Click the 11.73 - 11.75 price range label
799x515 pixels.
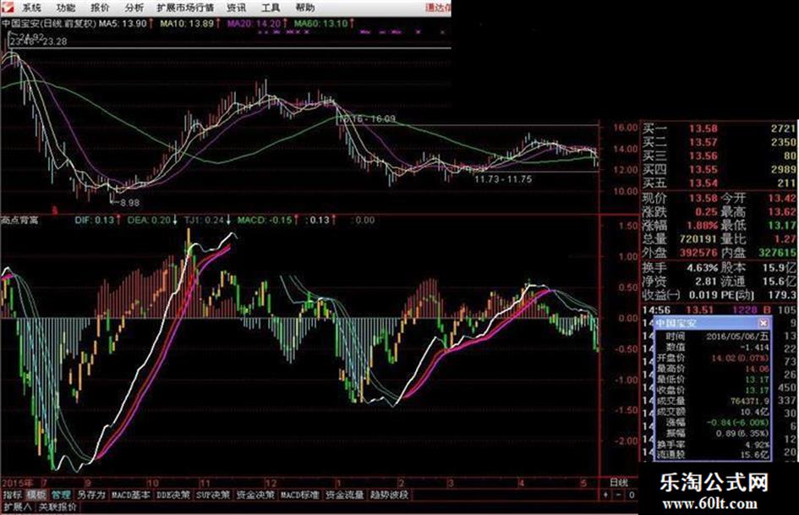click(503, 179)
